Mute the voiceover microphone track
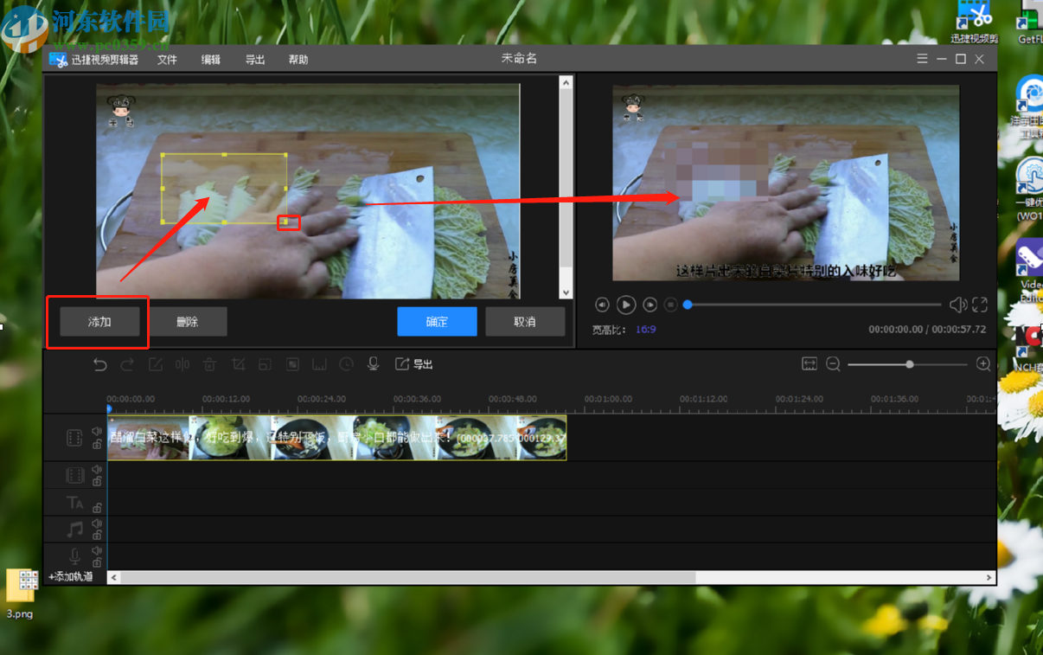This screenshot has height=655, width=1043. coord(97,550)
